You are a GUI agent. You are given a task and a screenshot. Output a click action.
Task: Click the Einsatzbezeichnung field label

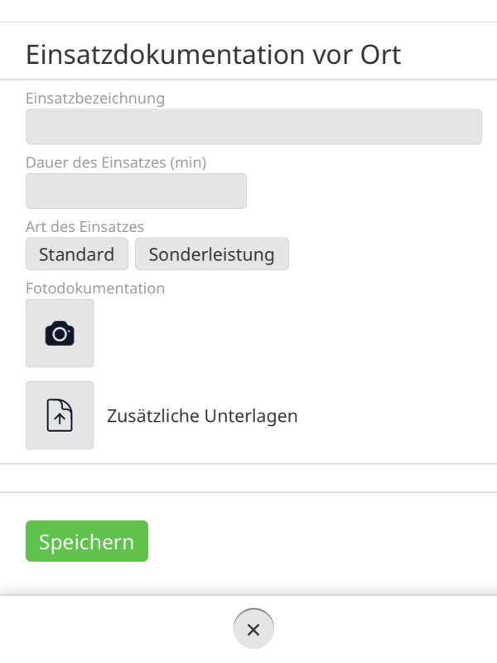[95, 99]
